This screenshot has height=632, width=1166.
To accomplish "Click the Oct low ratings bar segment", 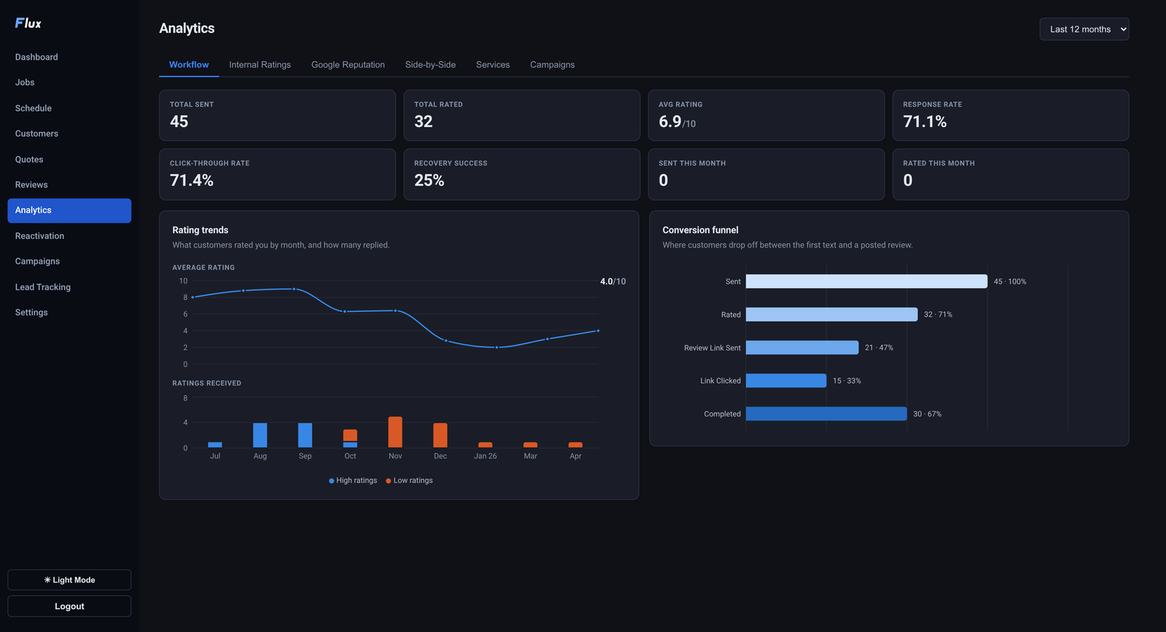I will [351, 435].
